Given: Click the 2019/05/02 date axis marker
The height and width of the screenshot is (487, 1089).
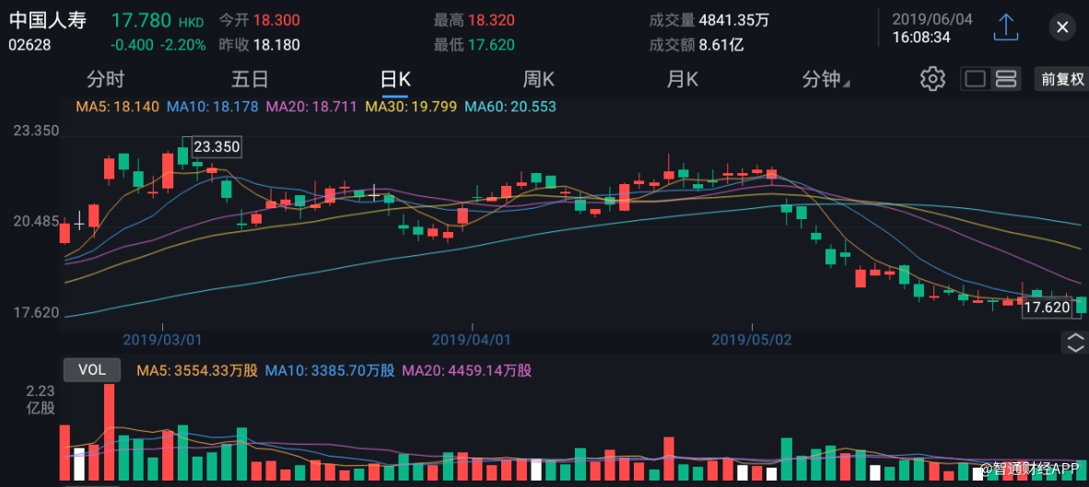Looking at the screenshot, I should [x=752, y=339].
